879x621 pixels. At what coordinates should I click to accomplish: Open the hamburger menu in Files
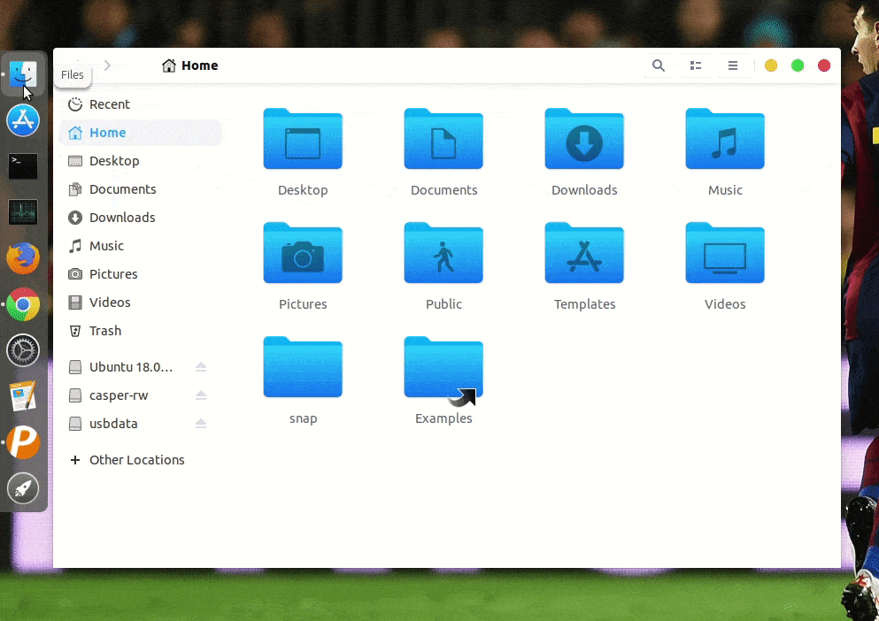click(x=733, y=65)
